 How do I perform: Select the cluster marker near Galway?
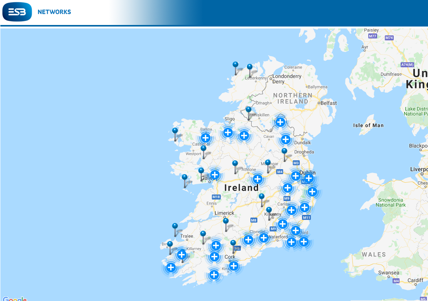pyautogui.click(x=214, y=174)
